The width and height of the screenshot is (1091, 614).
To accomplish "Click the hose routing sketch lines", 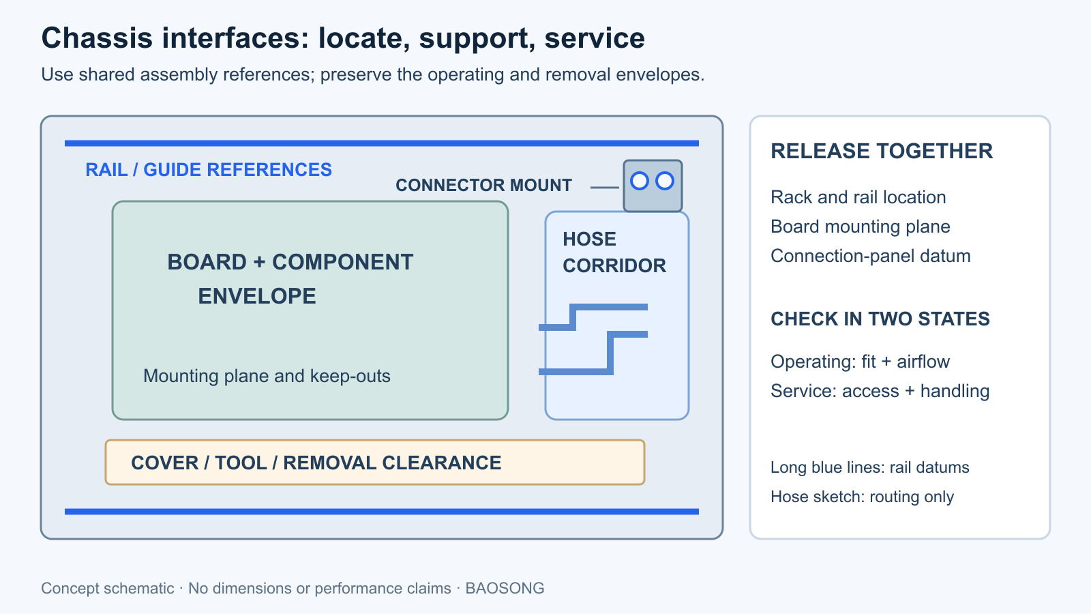I will point(593,339).
